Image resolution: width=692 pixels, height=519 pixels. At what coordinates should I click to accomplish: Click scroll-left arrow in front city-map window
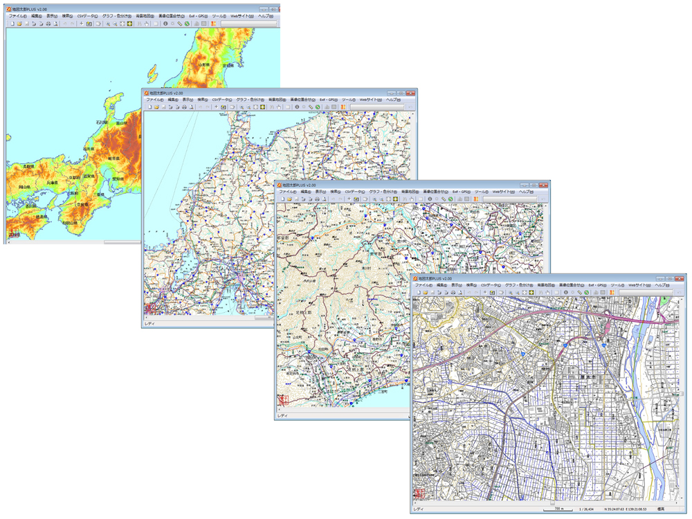pyautogui.click(x=415, y=503)
